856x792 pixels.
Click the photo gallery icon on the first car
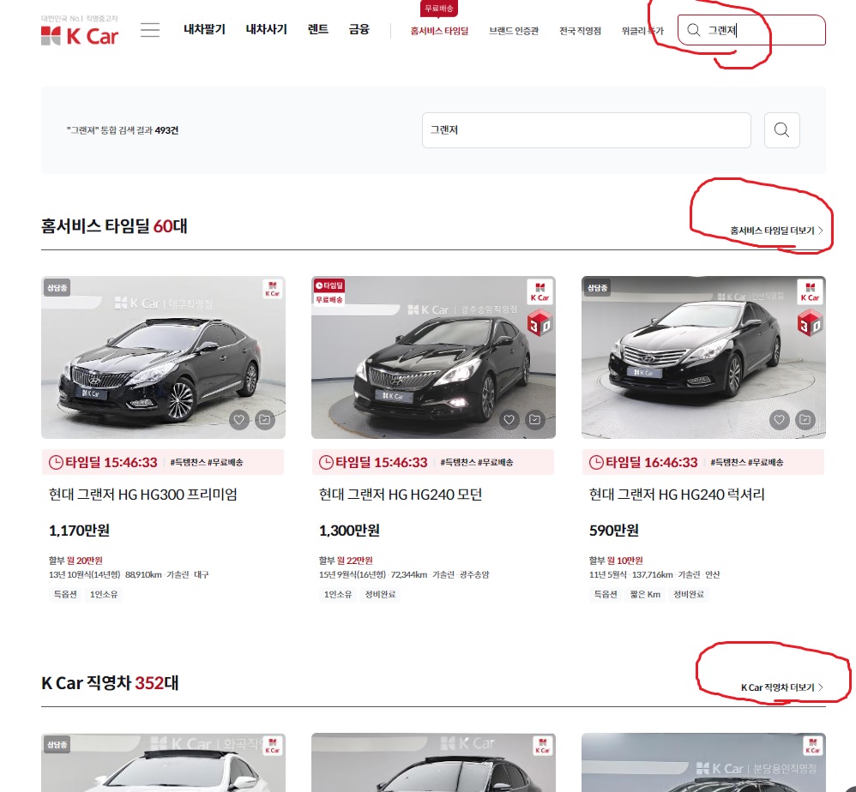(264, 420)
